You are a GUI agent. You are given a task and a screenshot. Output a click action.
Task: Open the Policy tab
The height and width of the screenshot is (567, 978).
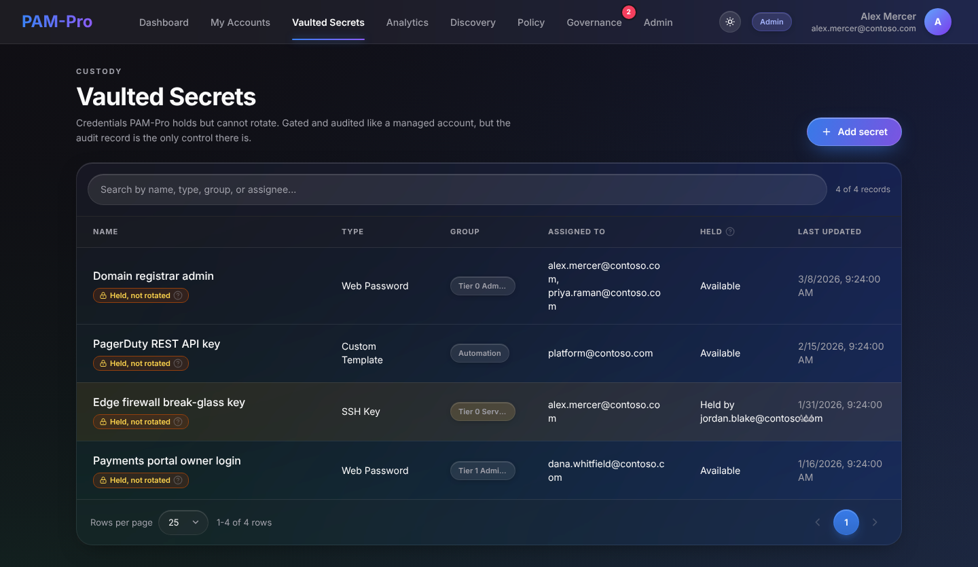[531, 22]
